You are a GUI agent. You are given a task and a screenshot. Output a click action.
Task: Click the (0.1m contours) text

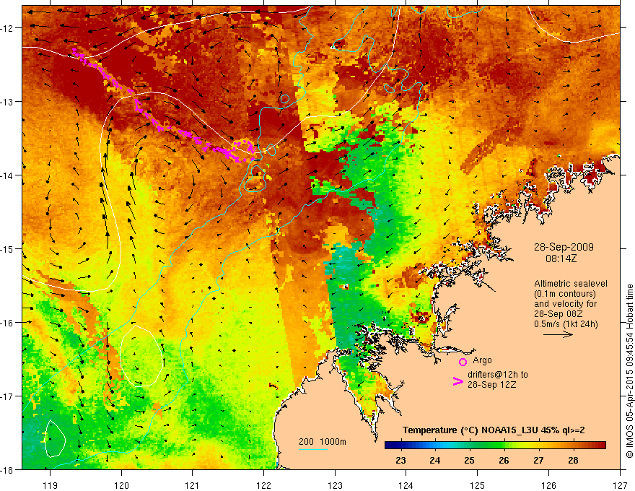[x=565, y=294]
